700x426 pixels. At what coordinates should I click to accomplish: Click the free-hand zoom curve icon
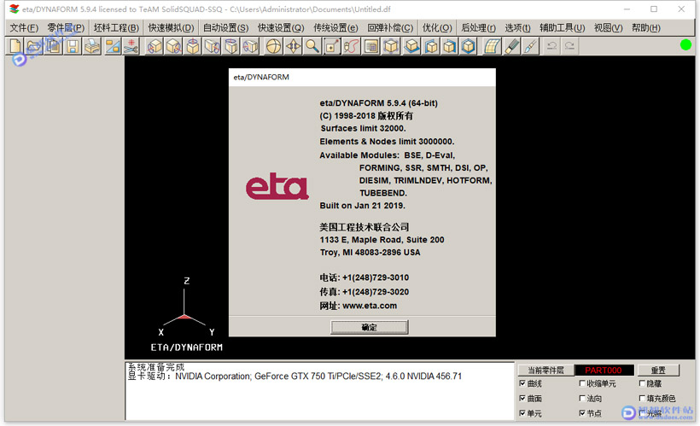(352, 46)
